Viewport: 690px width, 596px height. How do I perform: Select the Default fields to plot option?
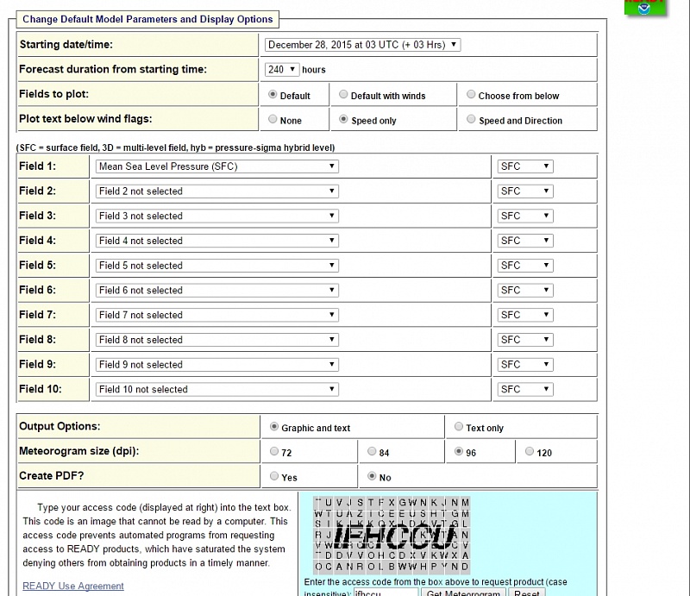273,95
